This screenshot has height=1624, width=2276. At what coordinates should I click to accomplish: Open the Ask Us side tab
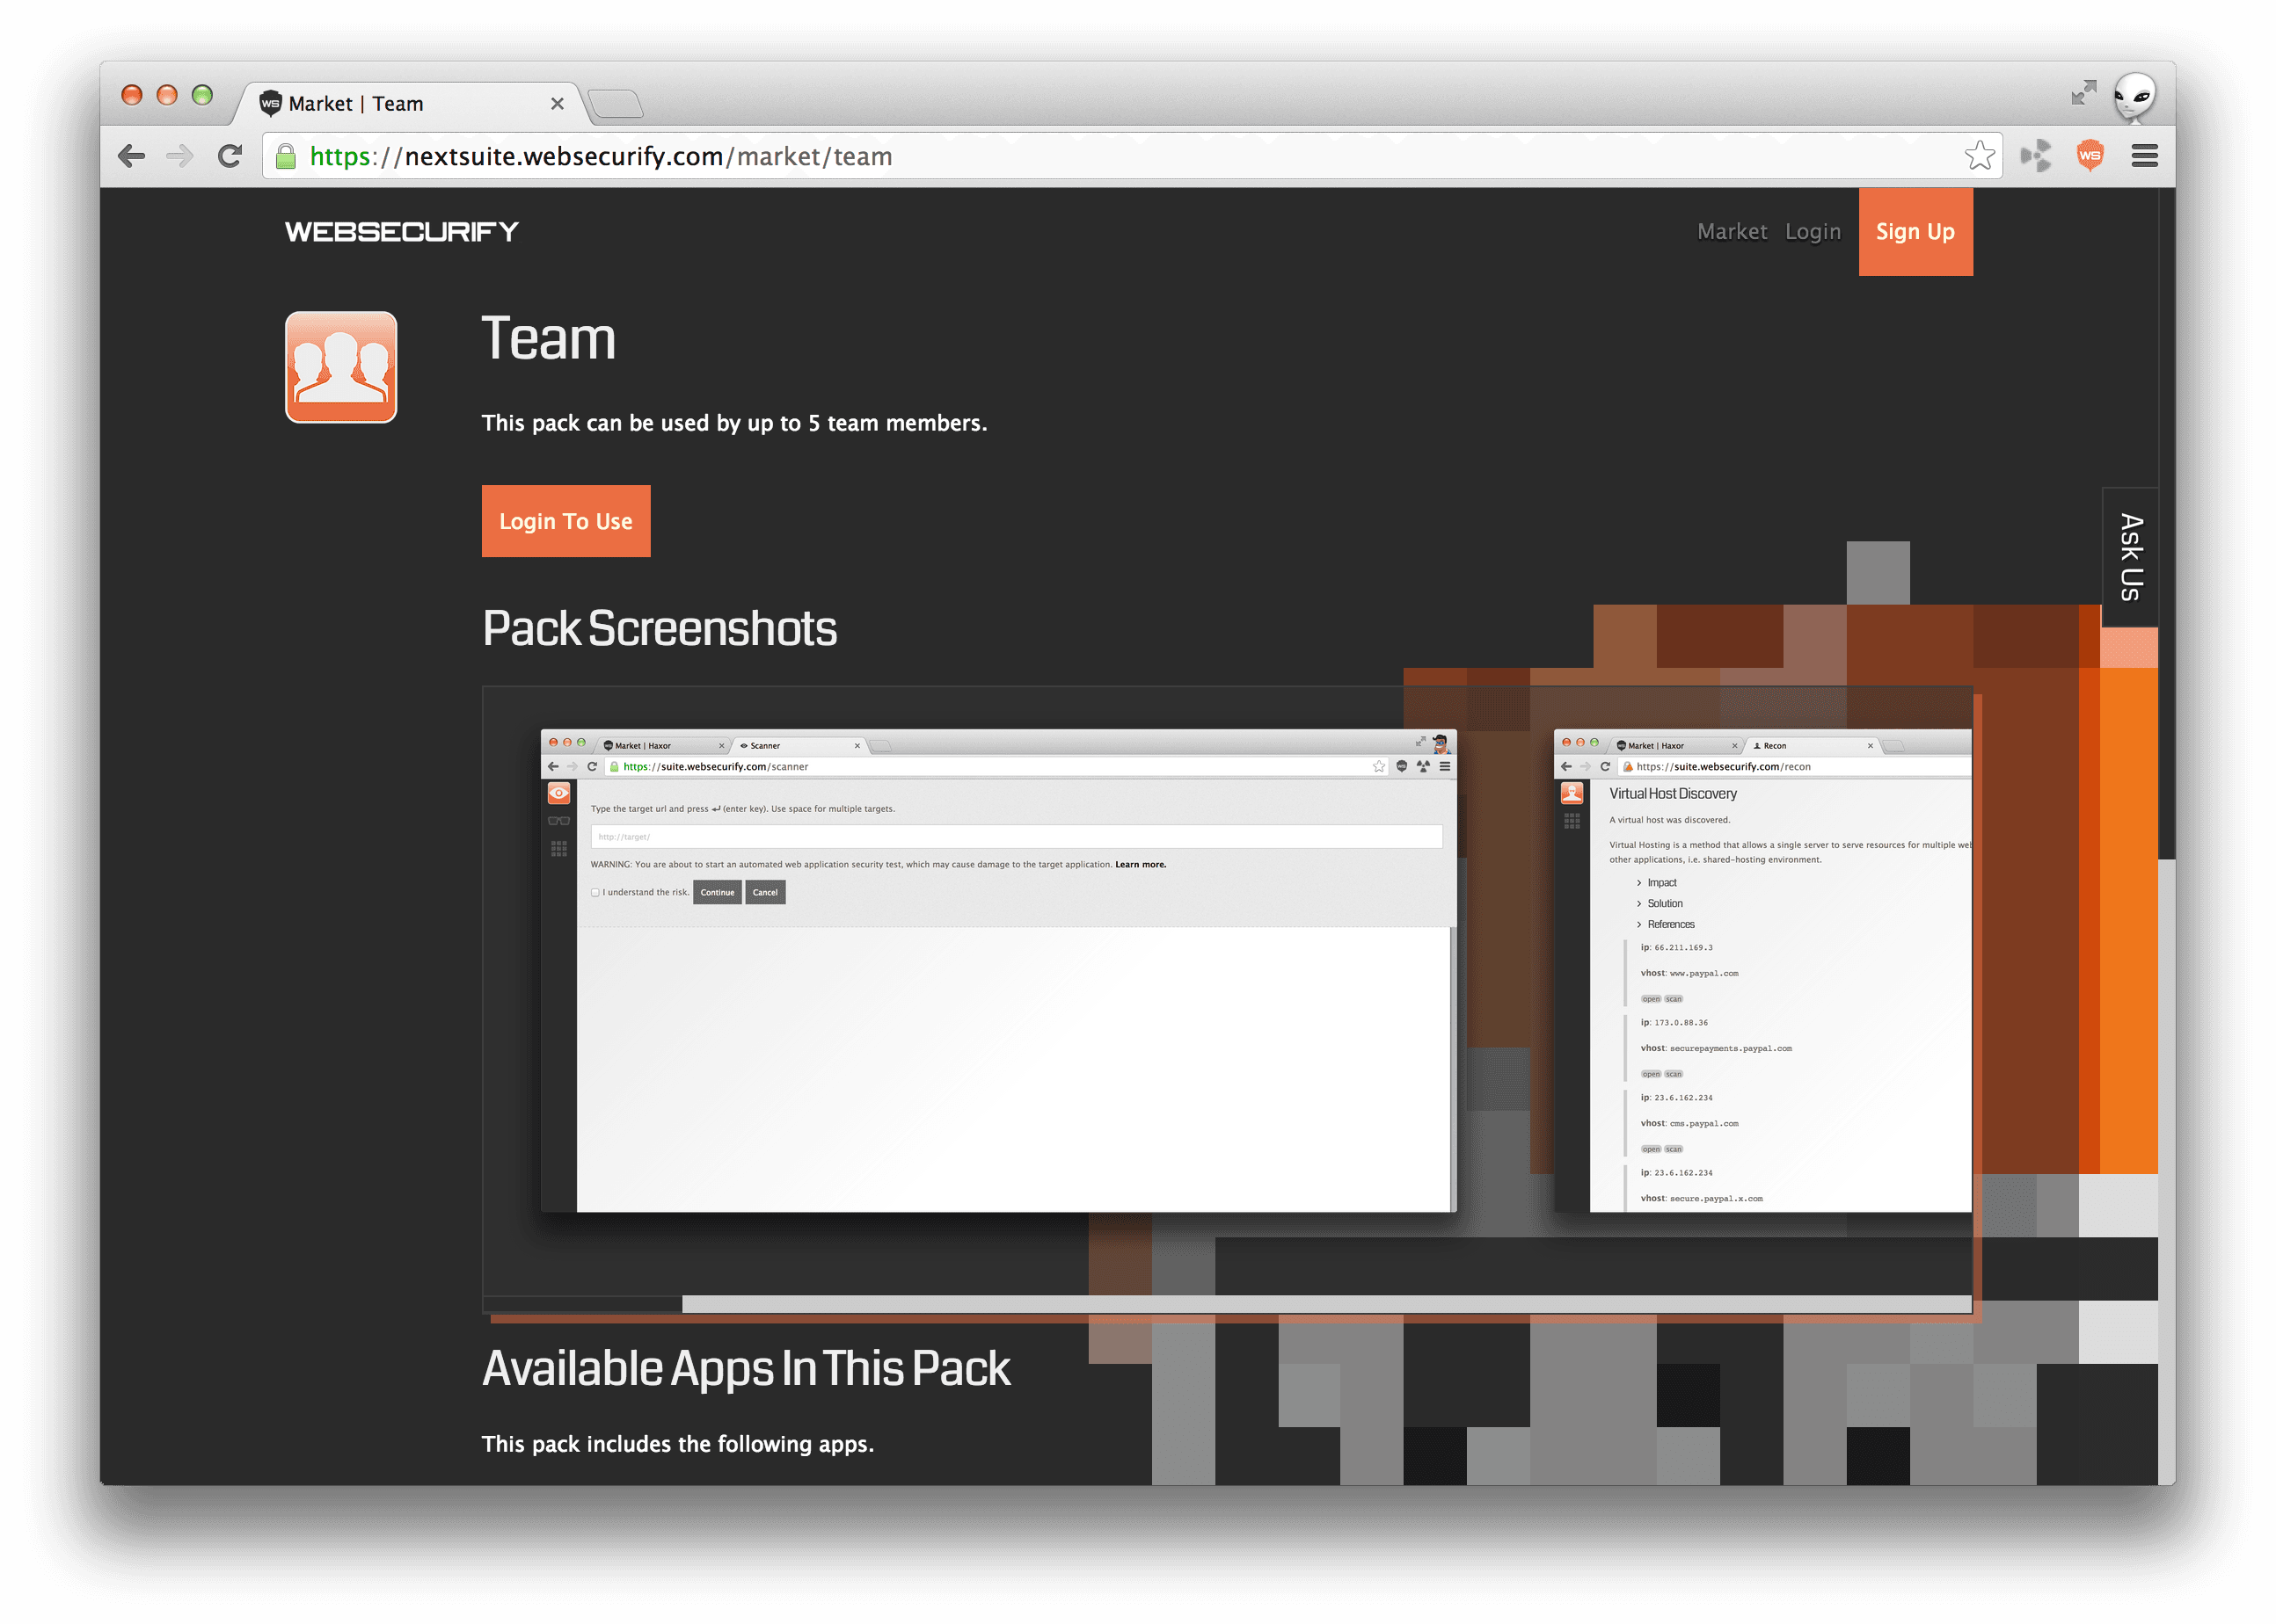tap(2130, 557)
